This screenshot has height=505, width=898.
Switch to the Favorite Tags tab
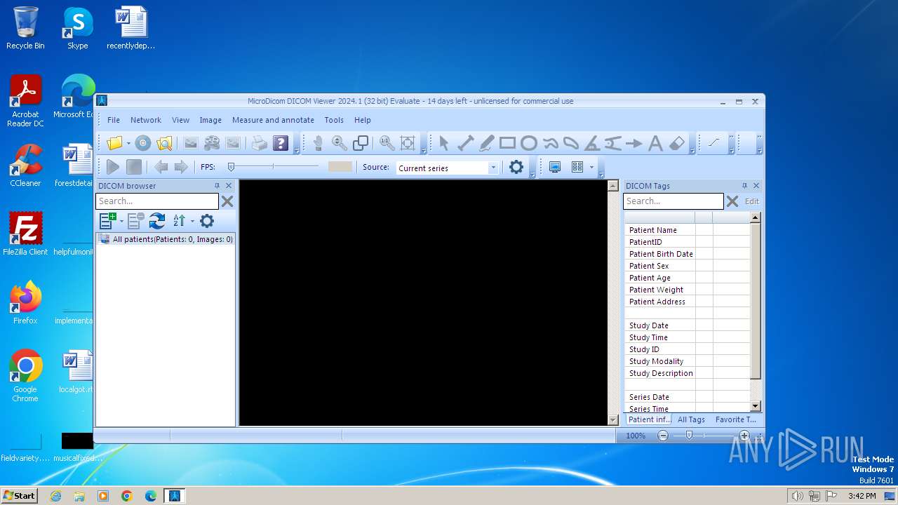click(735, 419)
